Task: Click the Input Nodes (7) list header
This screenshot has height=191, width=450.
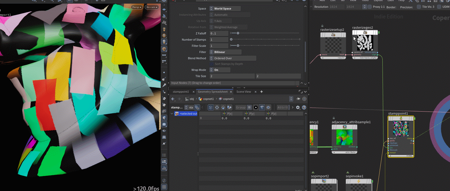Action: (x=232, y=83)
